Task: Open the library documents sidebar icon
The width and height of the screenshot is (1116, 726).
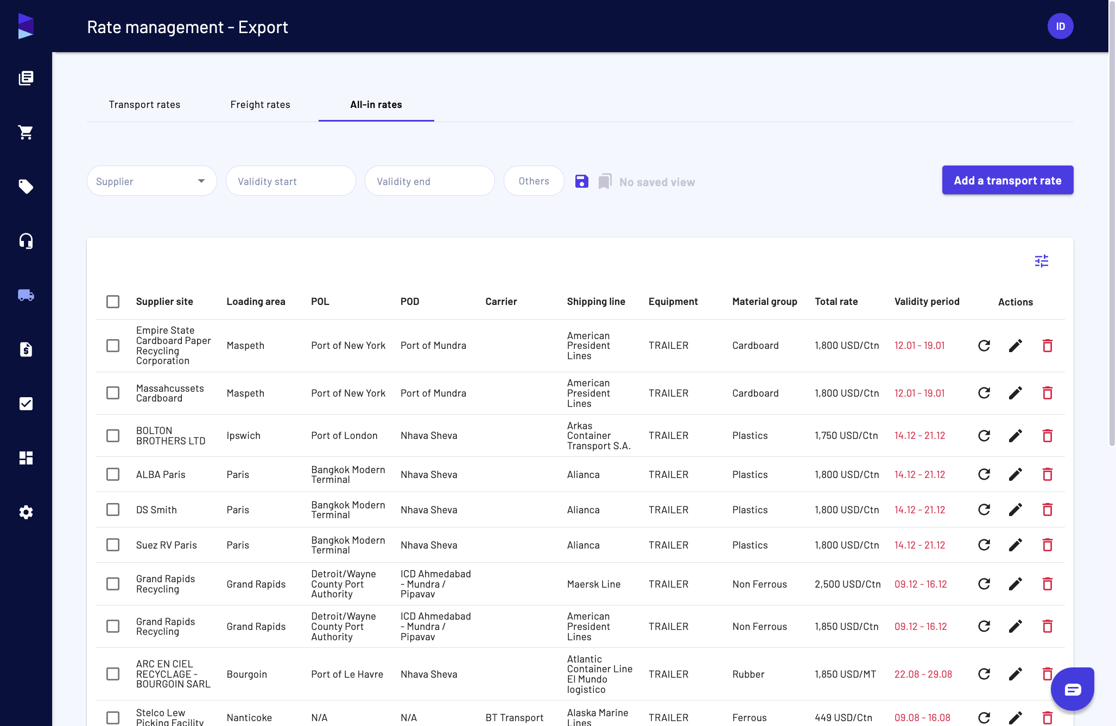Action: (26, 78)
